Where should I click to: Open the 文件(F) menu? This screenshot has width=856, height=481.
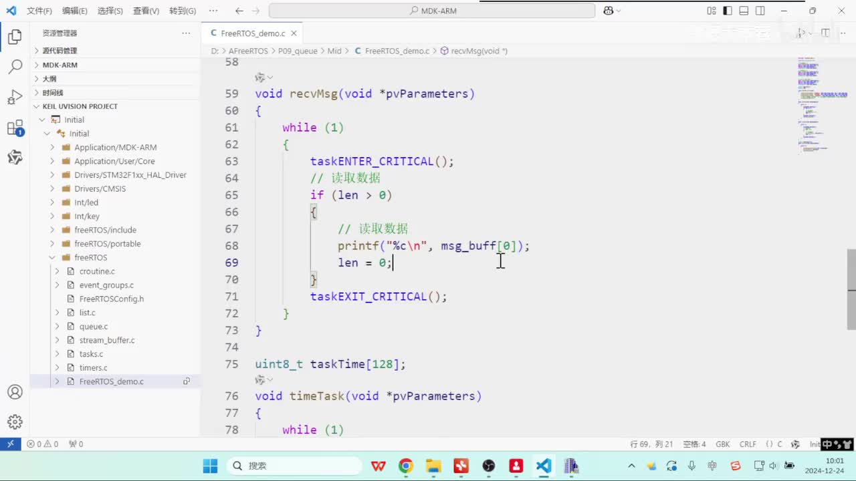39,11
